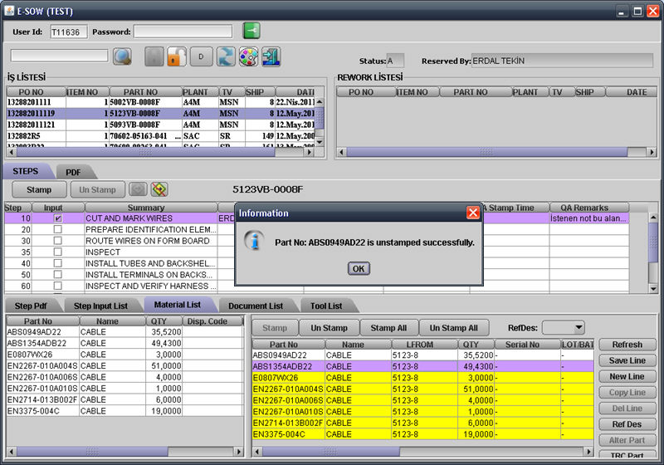Open the Document List tab
Image resolution: width=664 pixels, height=465 pixels.
pyautogui.click(x=256, y=306)
